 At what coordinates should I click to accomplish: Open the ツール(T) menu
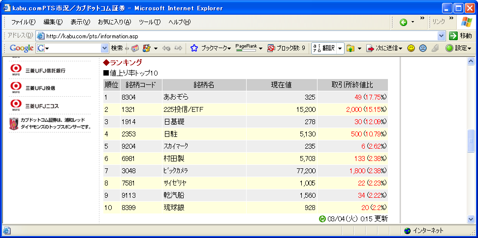150,22
